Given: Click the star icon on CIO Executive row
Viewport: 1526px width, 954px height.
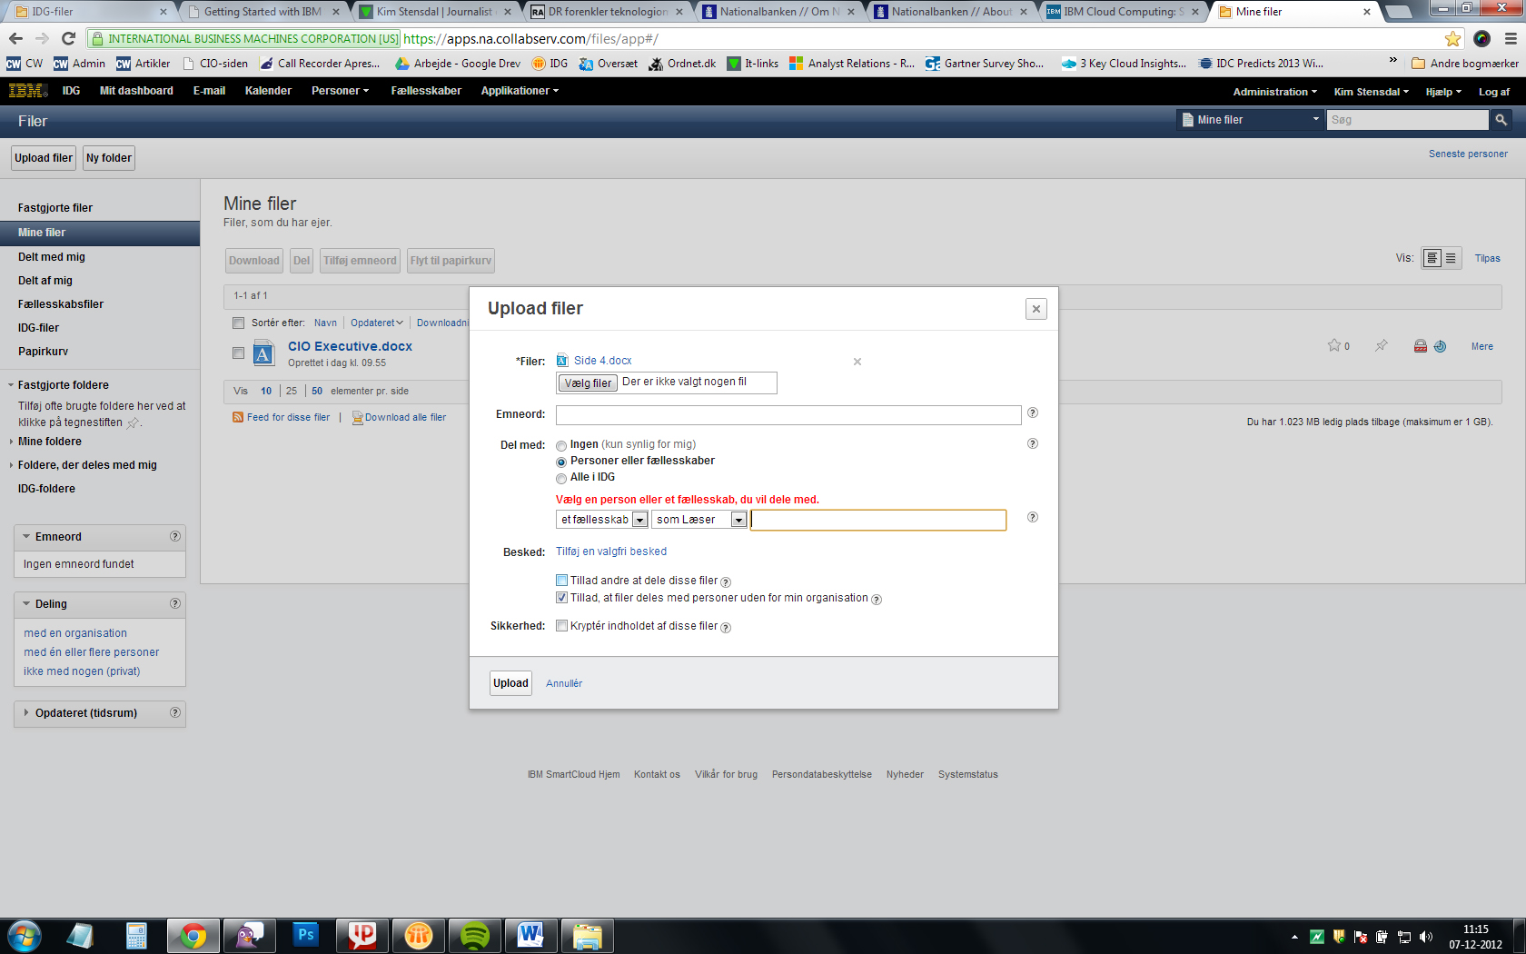Looking at the screenshot, I should click(x=1333, y=345).
